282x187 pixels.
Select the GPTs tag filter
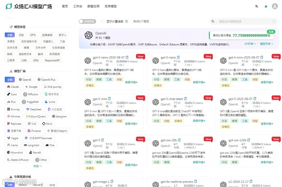point(33,35)
